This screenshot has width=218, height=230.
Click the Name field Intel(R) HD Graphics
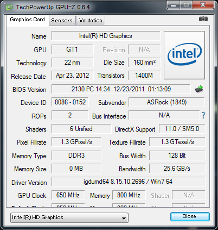click(x=106, y=36)
